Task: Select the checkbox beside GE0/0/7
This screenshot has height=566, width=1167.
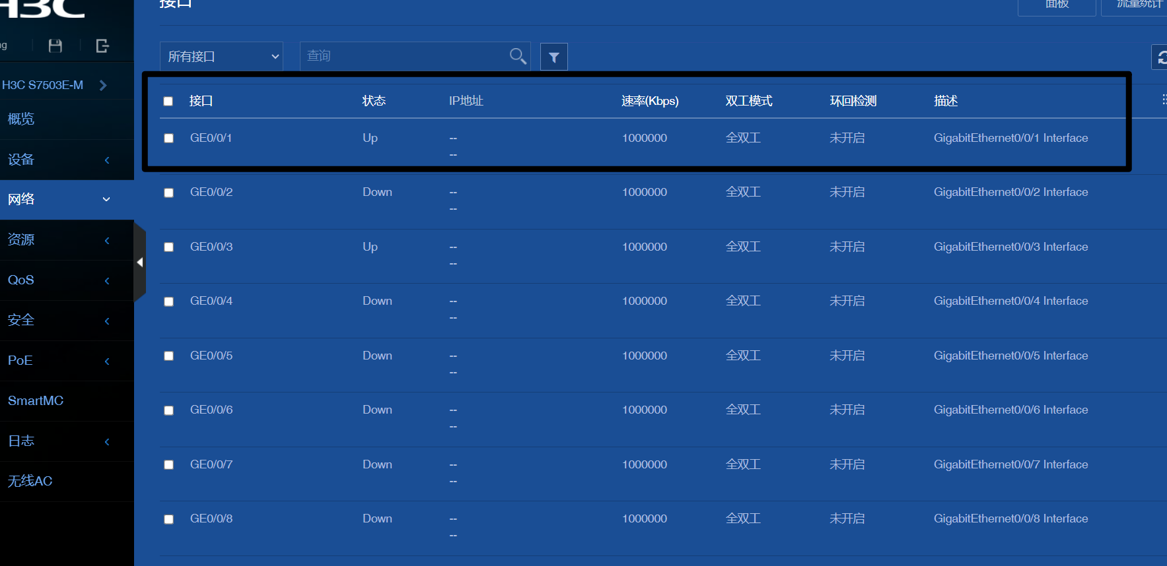Action: pyautogui.click(x=169, y=465)
